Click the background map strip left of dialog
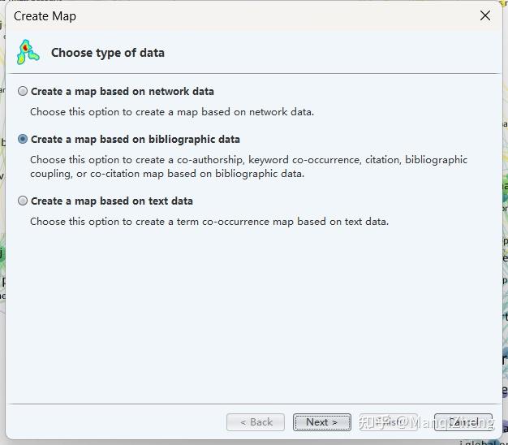This screenshot has width=508, height=445. pyautogui.click(x=2, y=244)
